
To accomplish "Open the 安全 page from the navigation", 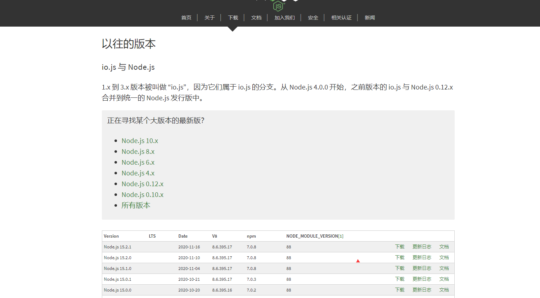I will 313,17.
